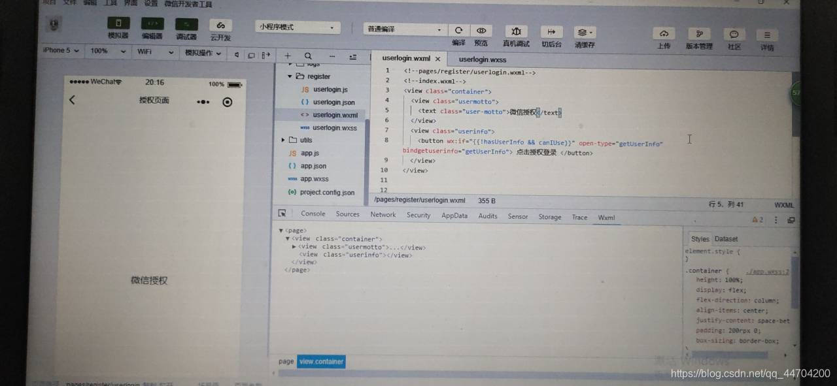The image size is (837, 386).
Task: Click the three-dot menu in simulator header
Action: click(203, 102)
